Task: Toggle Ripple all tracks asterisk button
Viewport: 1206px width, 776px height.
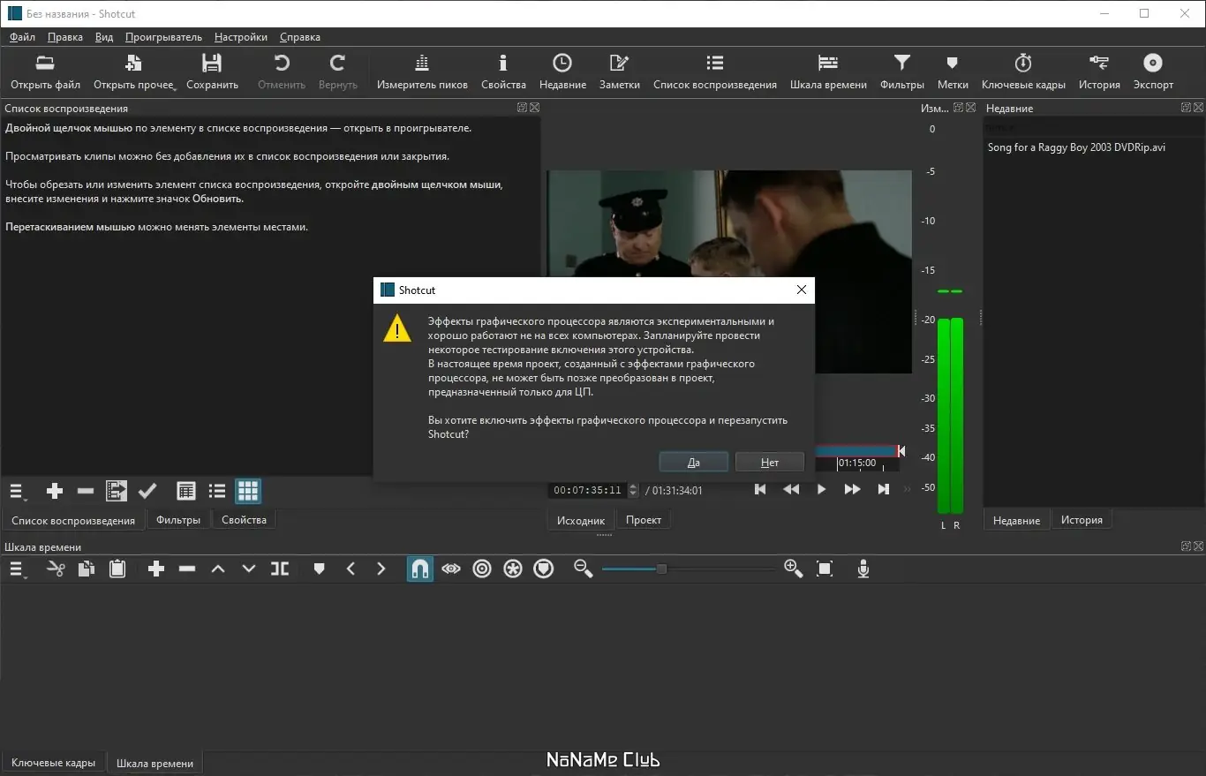Action: tap(513, 569)
